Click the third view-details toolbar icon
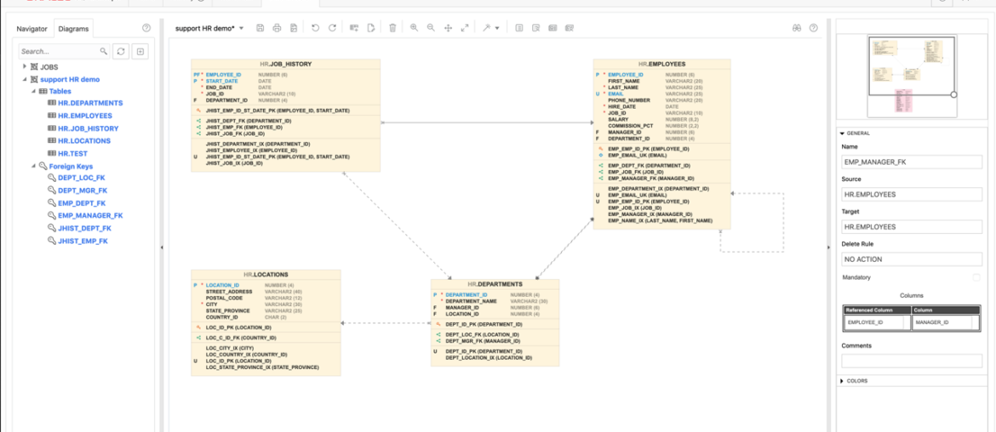 (x=552, y=28)
